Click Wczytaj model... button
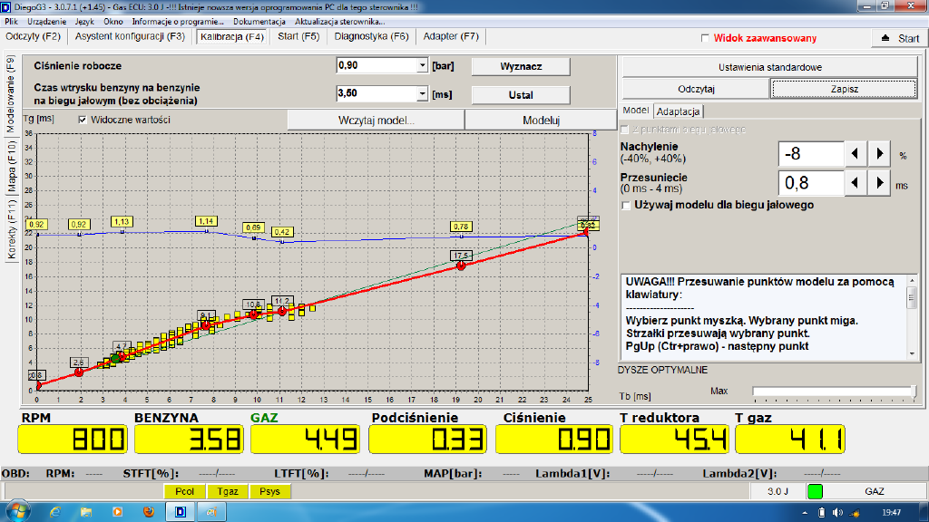The width and height of the screenshot is (929, 522). (x=376, y=121)
